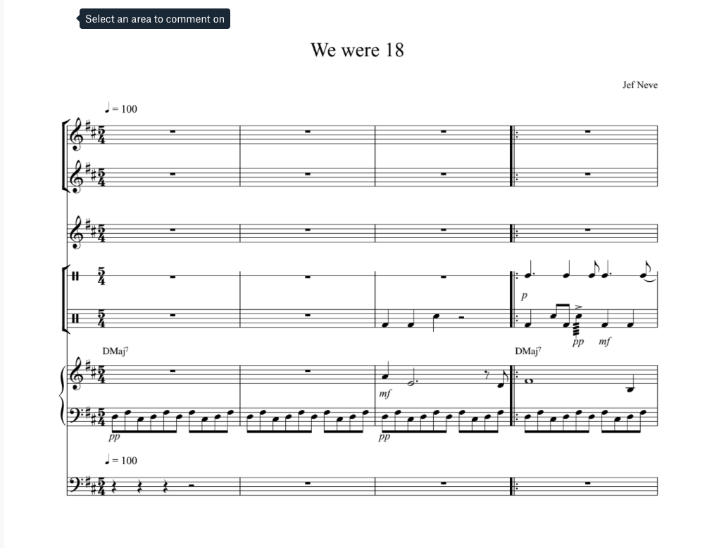Click the eighth rest in the piano treble third measure
Image resolution: width=707 pixels, height=548 pixels.
point(487,374)
